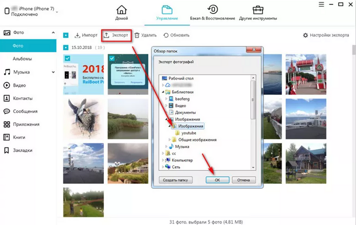Select the red gate pavilion thumbnail
This screenshot has width=356, height=225.
(x=306, y=74)
